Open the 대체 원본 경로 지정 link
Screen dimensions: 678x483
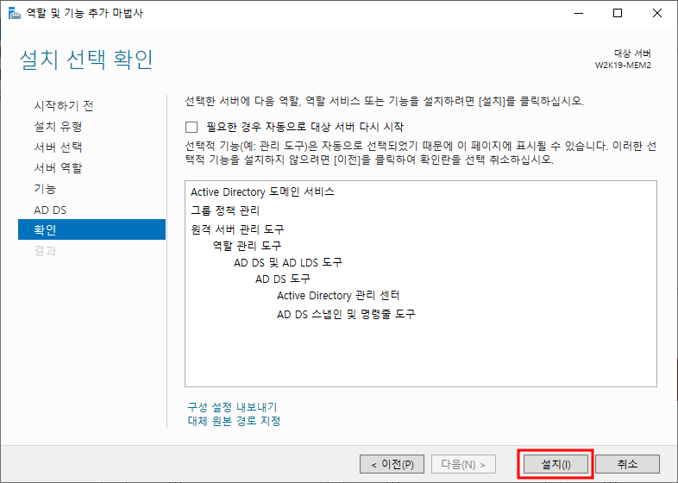[x=234, y=421]
